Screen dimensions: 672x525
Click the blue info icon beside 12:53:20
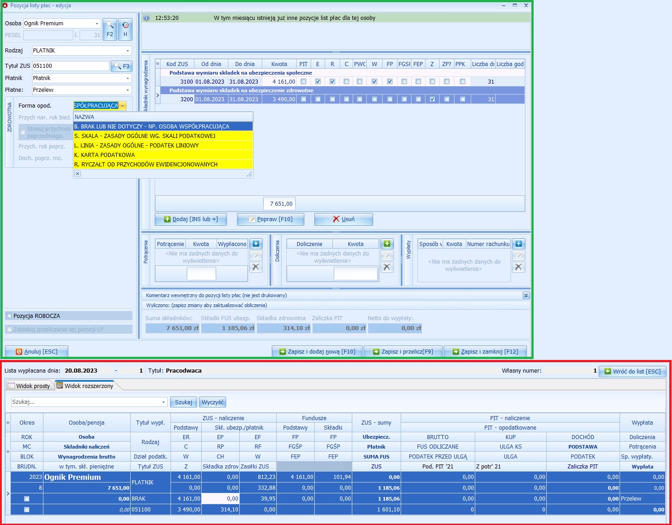(x=147, y=18)
